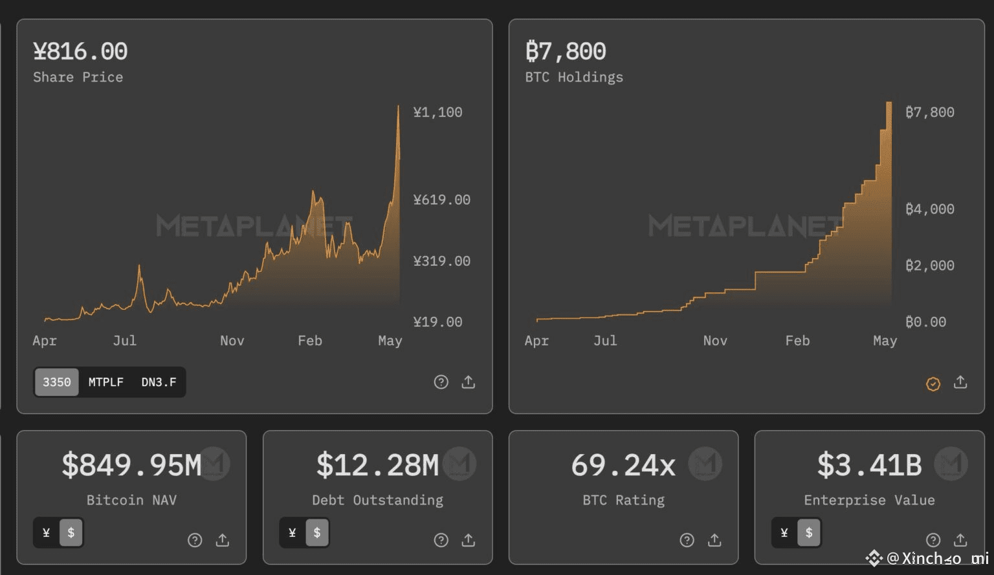
Task: Click the ¥816.00 share price value
Action: point(80,51)
